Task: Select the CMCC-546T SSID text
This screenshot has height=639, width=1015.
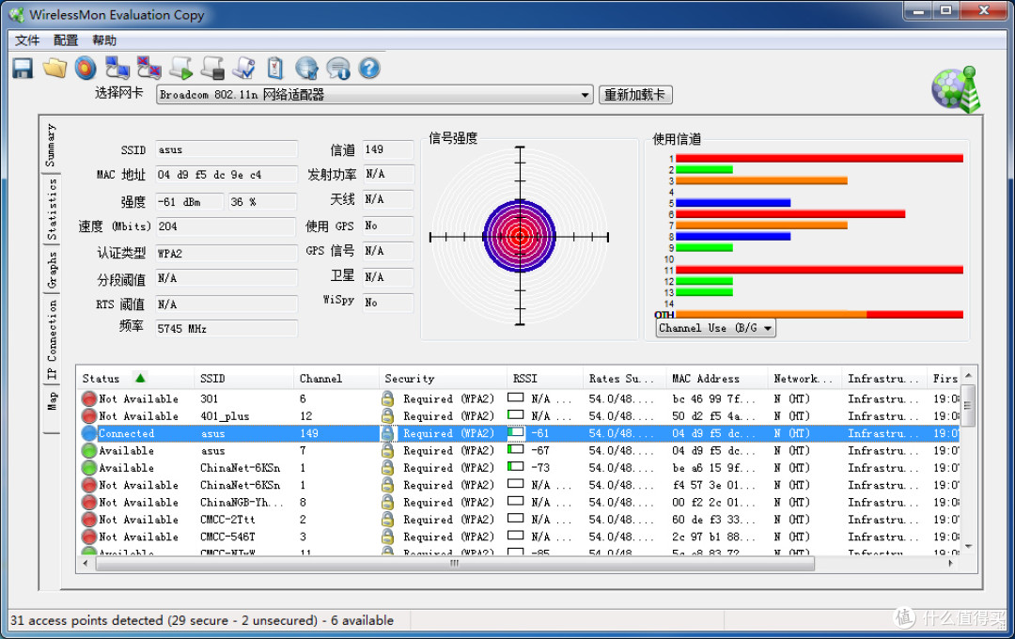Action: click(x=227, y=537)
